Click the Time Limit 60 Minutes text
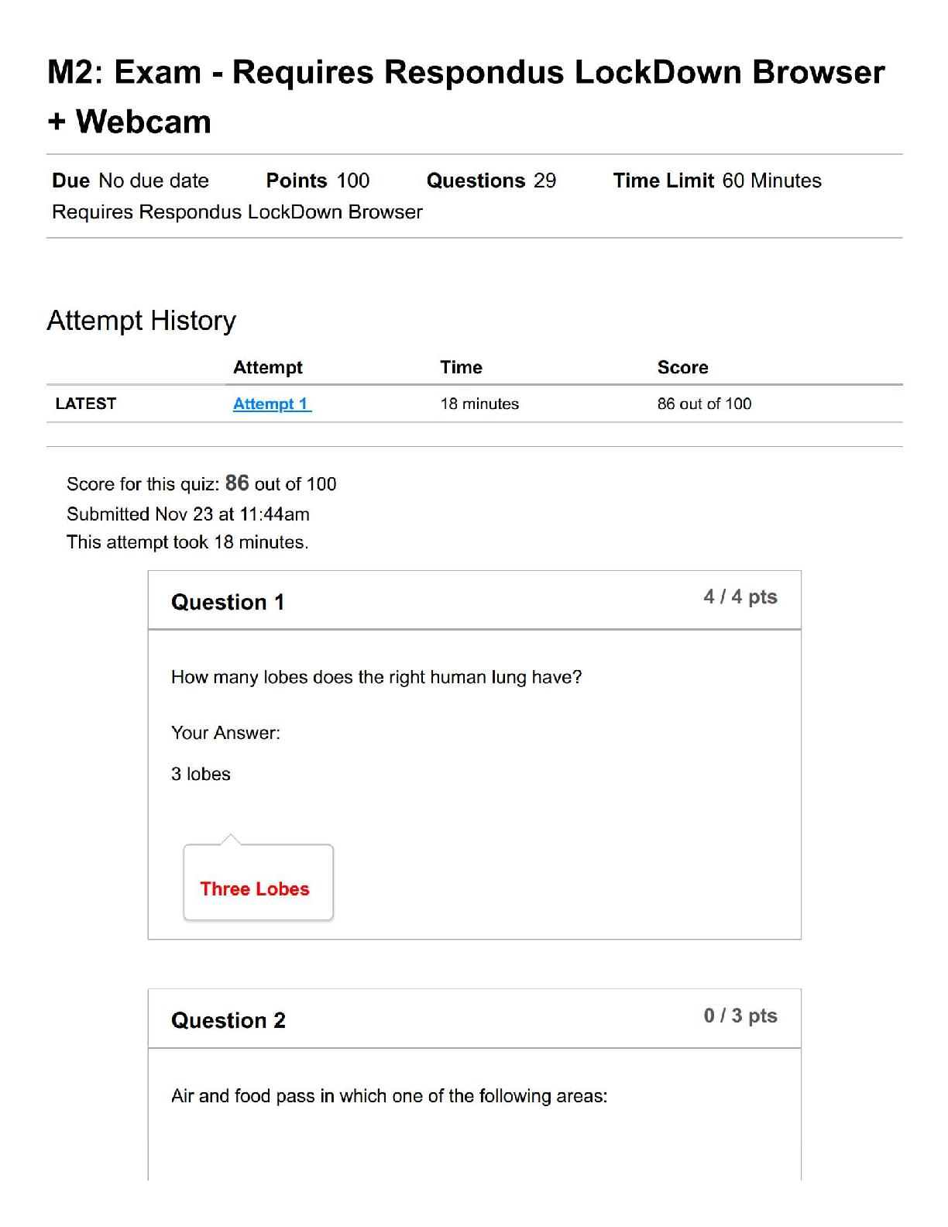This screenshot has width=948, height=1227. pyautogui.click(x=716, y=180)
